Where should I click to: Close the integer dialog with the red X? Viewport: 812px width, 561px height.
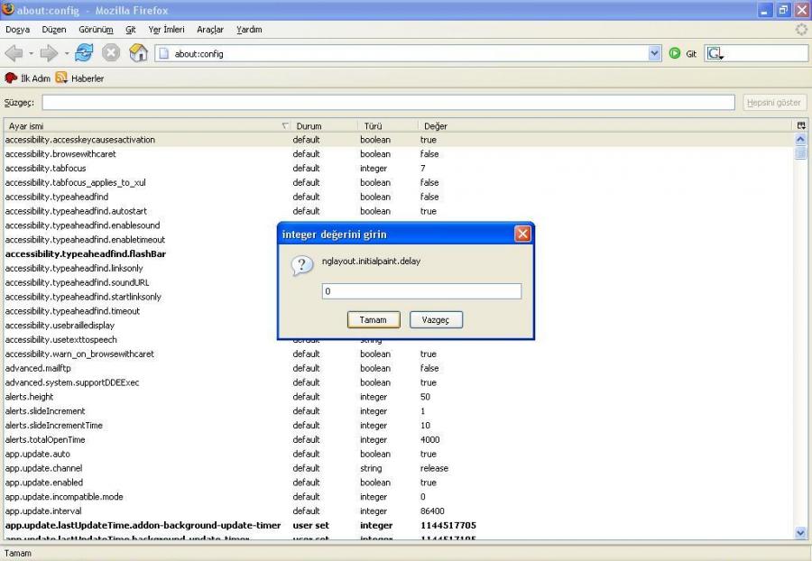tap(522, 234)
